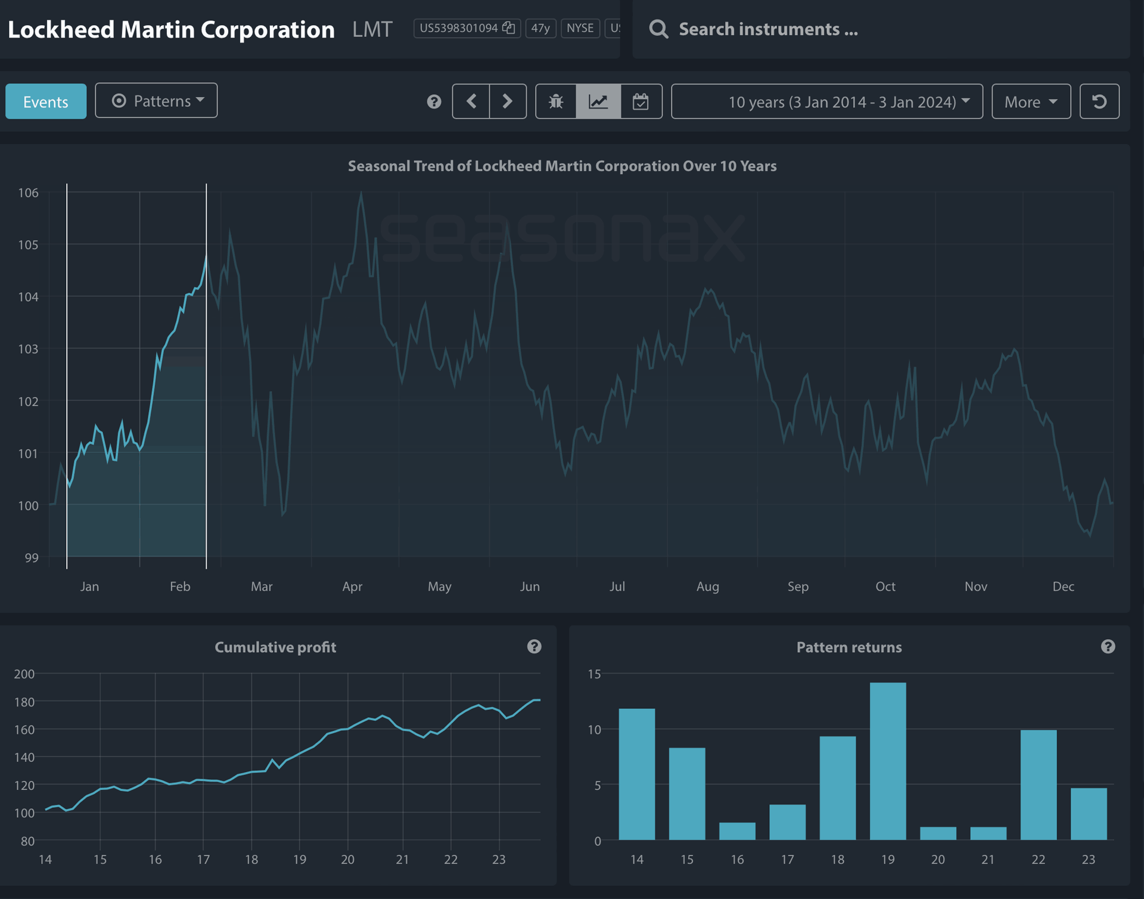Click the Jan label on seasonal chart axis
Screen dimensions: 1144x899
pos(89,587)
